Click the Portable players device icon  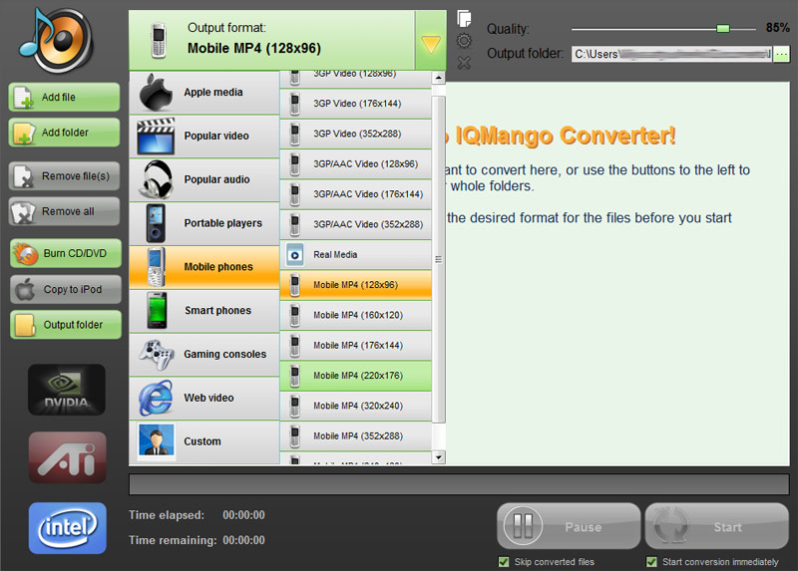pyautogui.click(x=156, y=224)
